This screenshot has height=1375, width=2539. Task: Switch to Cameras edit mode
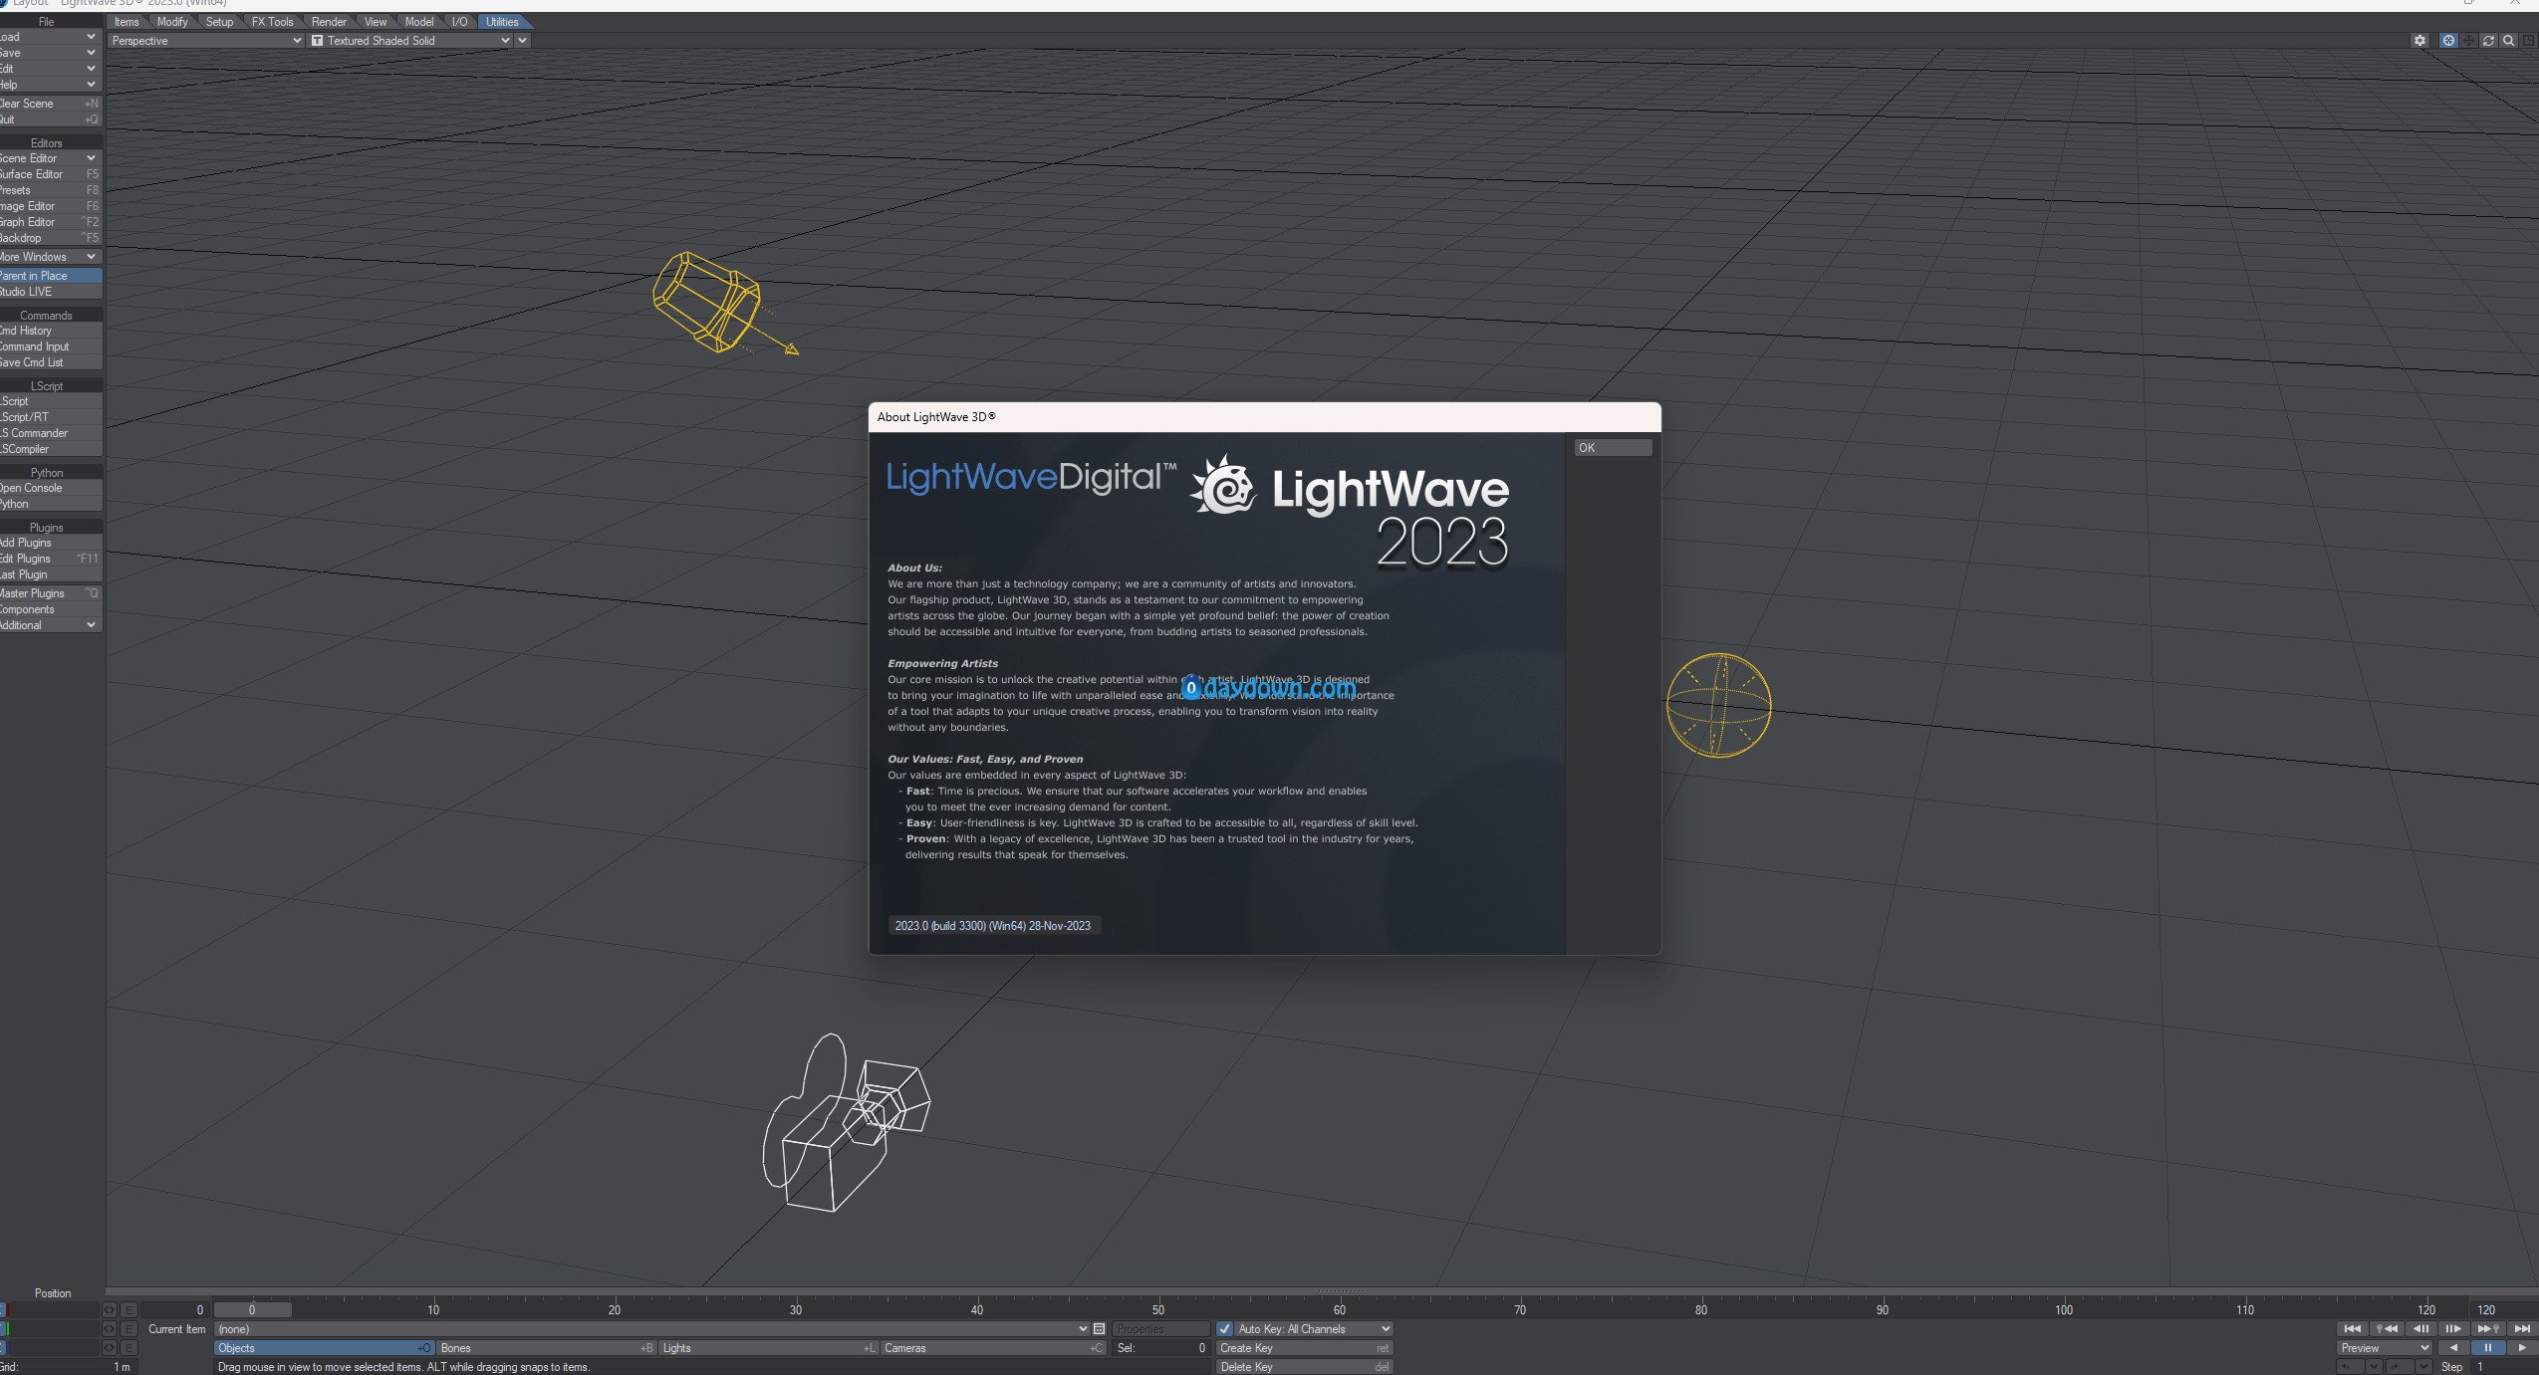993,1348
